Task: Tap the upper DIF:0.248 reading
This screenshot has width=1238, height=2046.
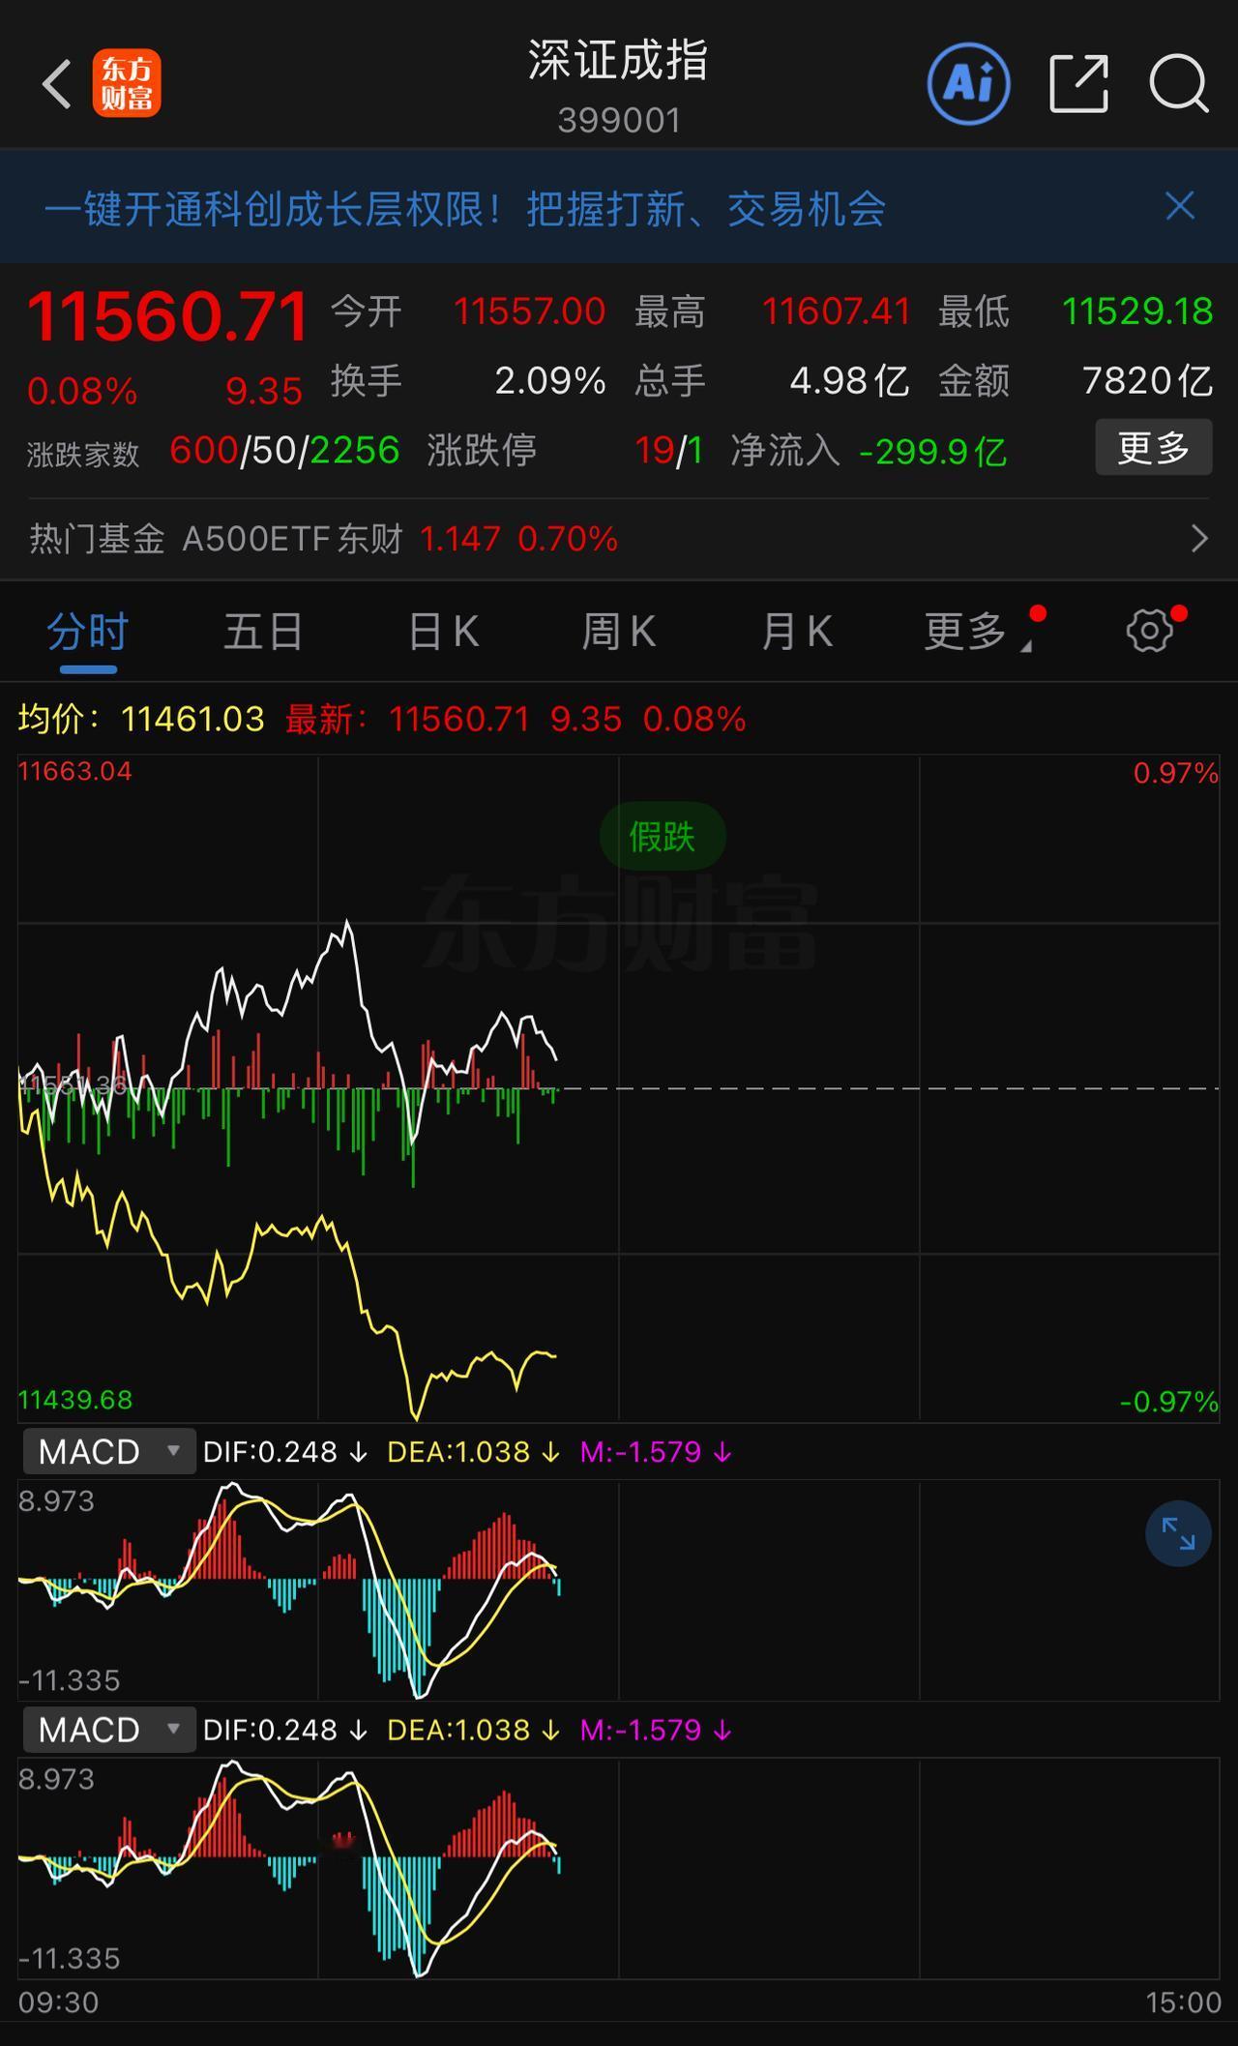Action: pyautogui.click(x=285, y=1452)
